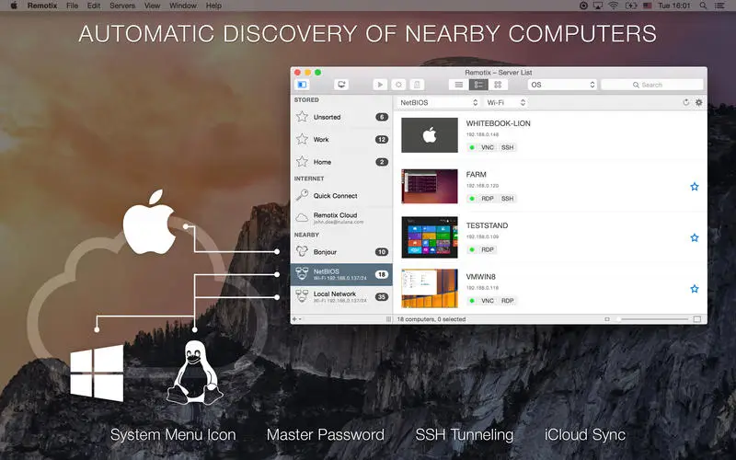Select the Home group in sidebar
This screenshot has width=736, height=460.
pyautogui.click(x=341, y=162)
